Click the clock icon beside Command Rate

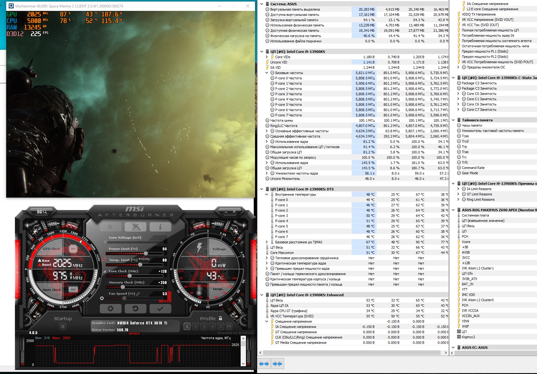(x=459, y=168)
